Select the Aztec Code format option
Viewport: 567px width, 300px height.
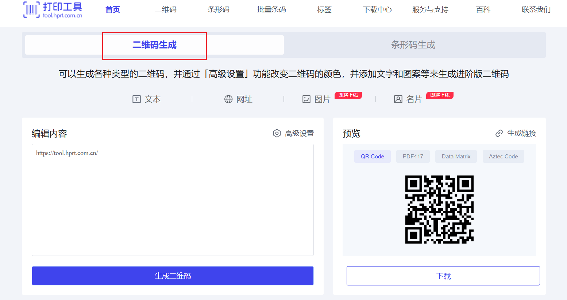tap(504, 156)
